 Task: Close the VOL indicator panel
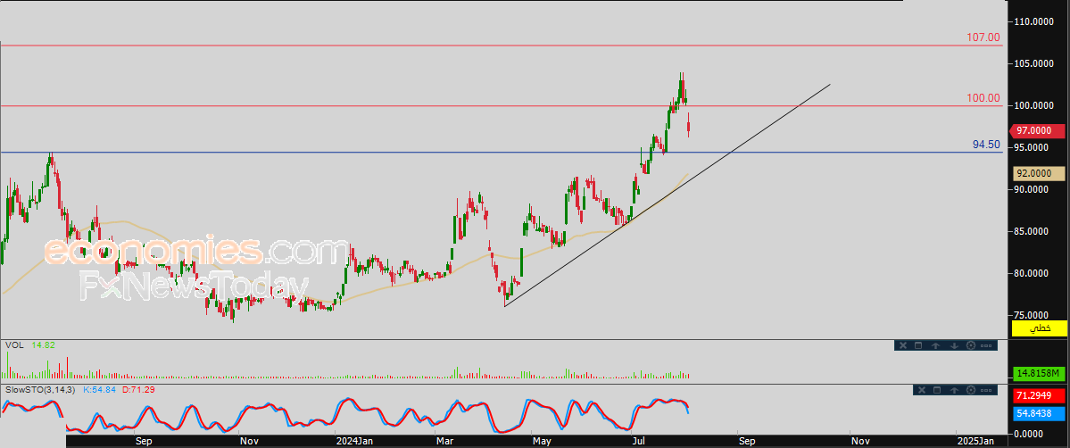(x=903, y=345)
